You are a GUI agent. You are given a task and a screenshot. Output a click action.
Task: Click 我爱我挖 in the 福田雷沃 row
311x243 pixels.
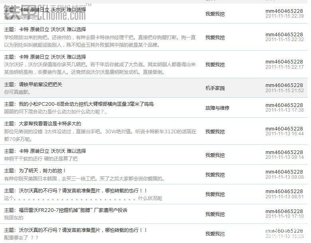[x=215, y=214]
